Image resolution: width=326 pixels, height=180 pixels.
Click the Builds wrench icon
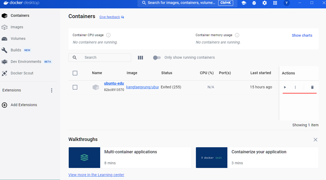pyautogui.click(x=4, y=50)
